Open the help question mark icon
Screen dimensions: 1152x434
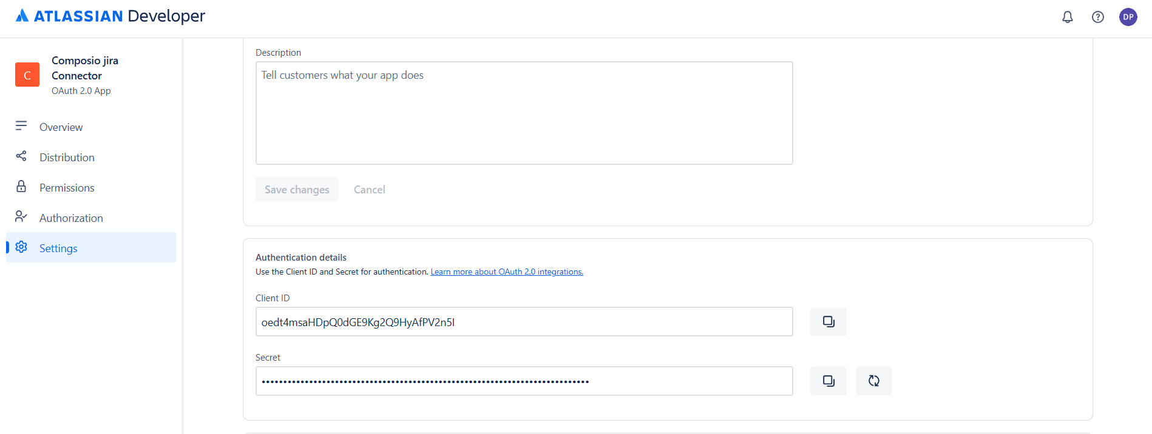point(1098,17)
